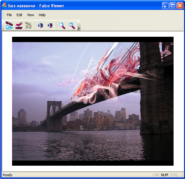Open the File menu
The width and height of the screenshot is (185, 179).
tap(9, 15)
